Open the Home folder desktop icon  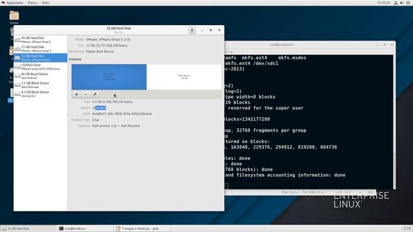14,17
